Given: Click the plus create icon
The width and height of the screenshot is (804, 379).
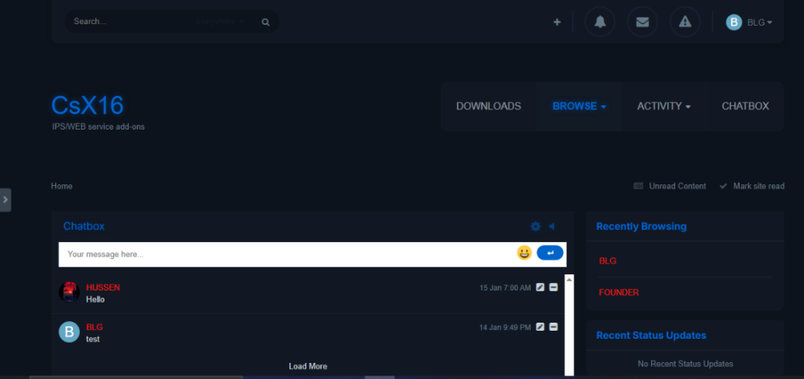Looking at the screenshot, I should (557, 23).
